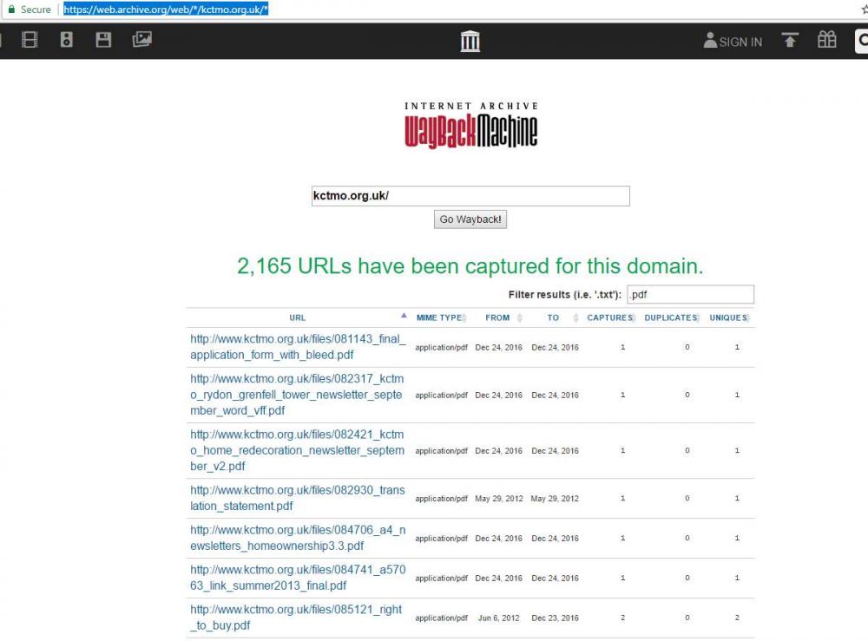
Task: Click 'Jun 6, 2012' From date cell
Action: tap(499, 618)
